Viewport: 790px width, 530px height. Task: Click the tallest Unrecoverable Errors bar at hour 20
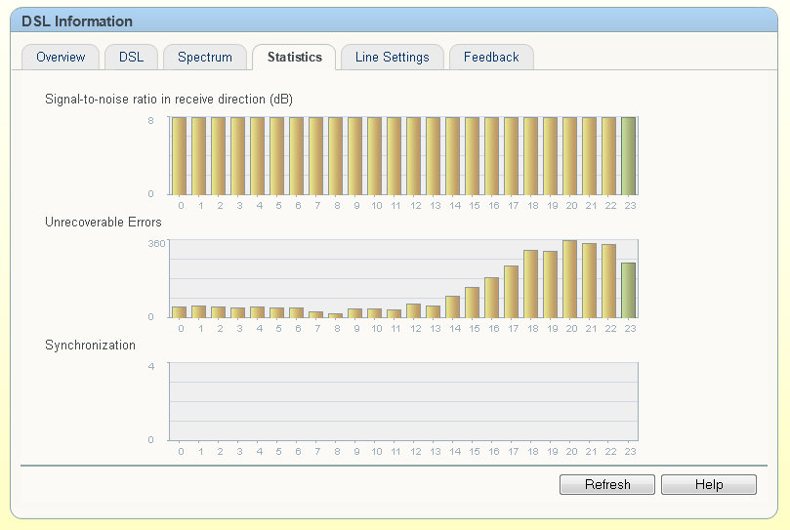pyautogui.click(x=570, y=279)
